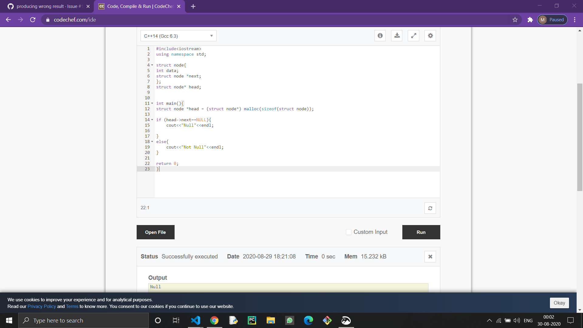
Task: Click the info icon above the editor
Action: point(380,36)
